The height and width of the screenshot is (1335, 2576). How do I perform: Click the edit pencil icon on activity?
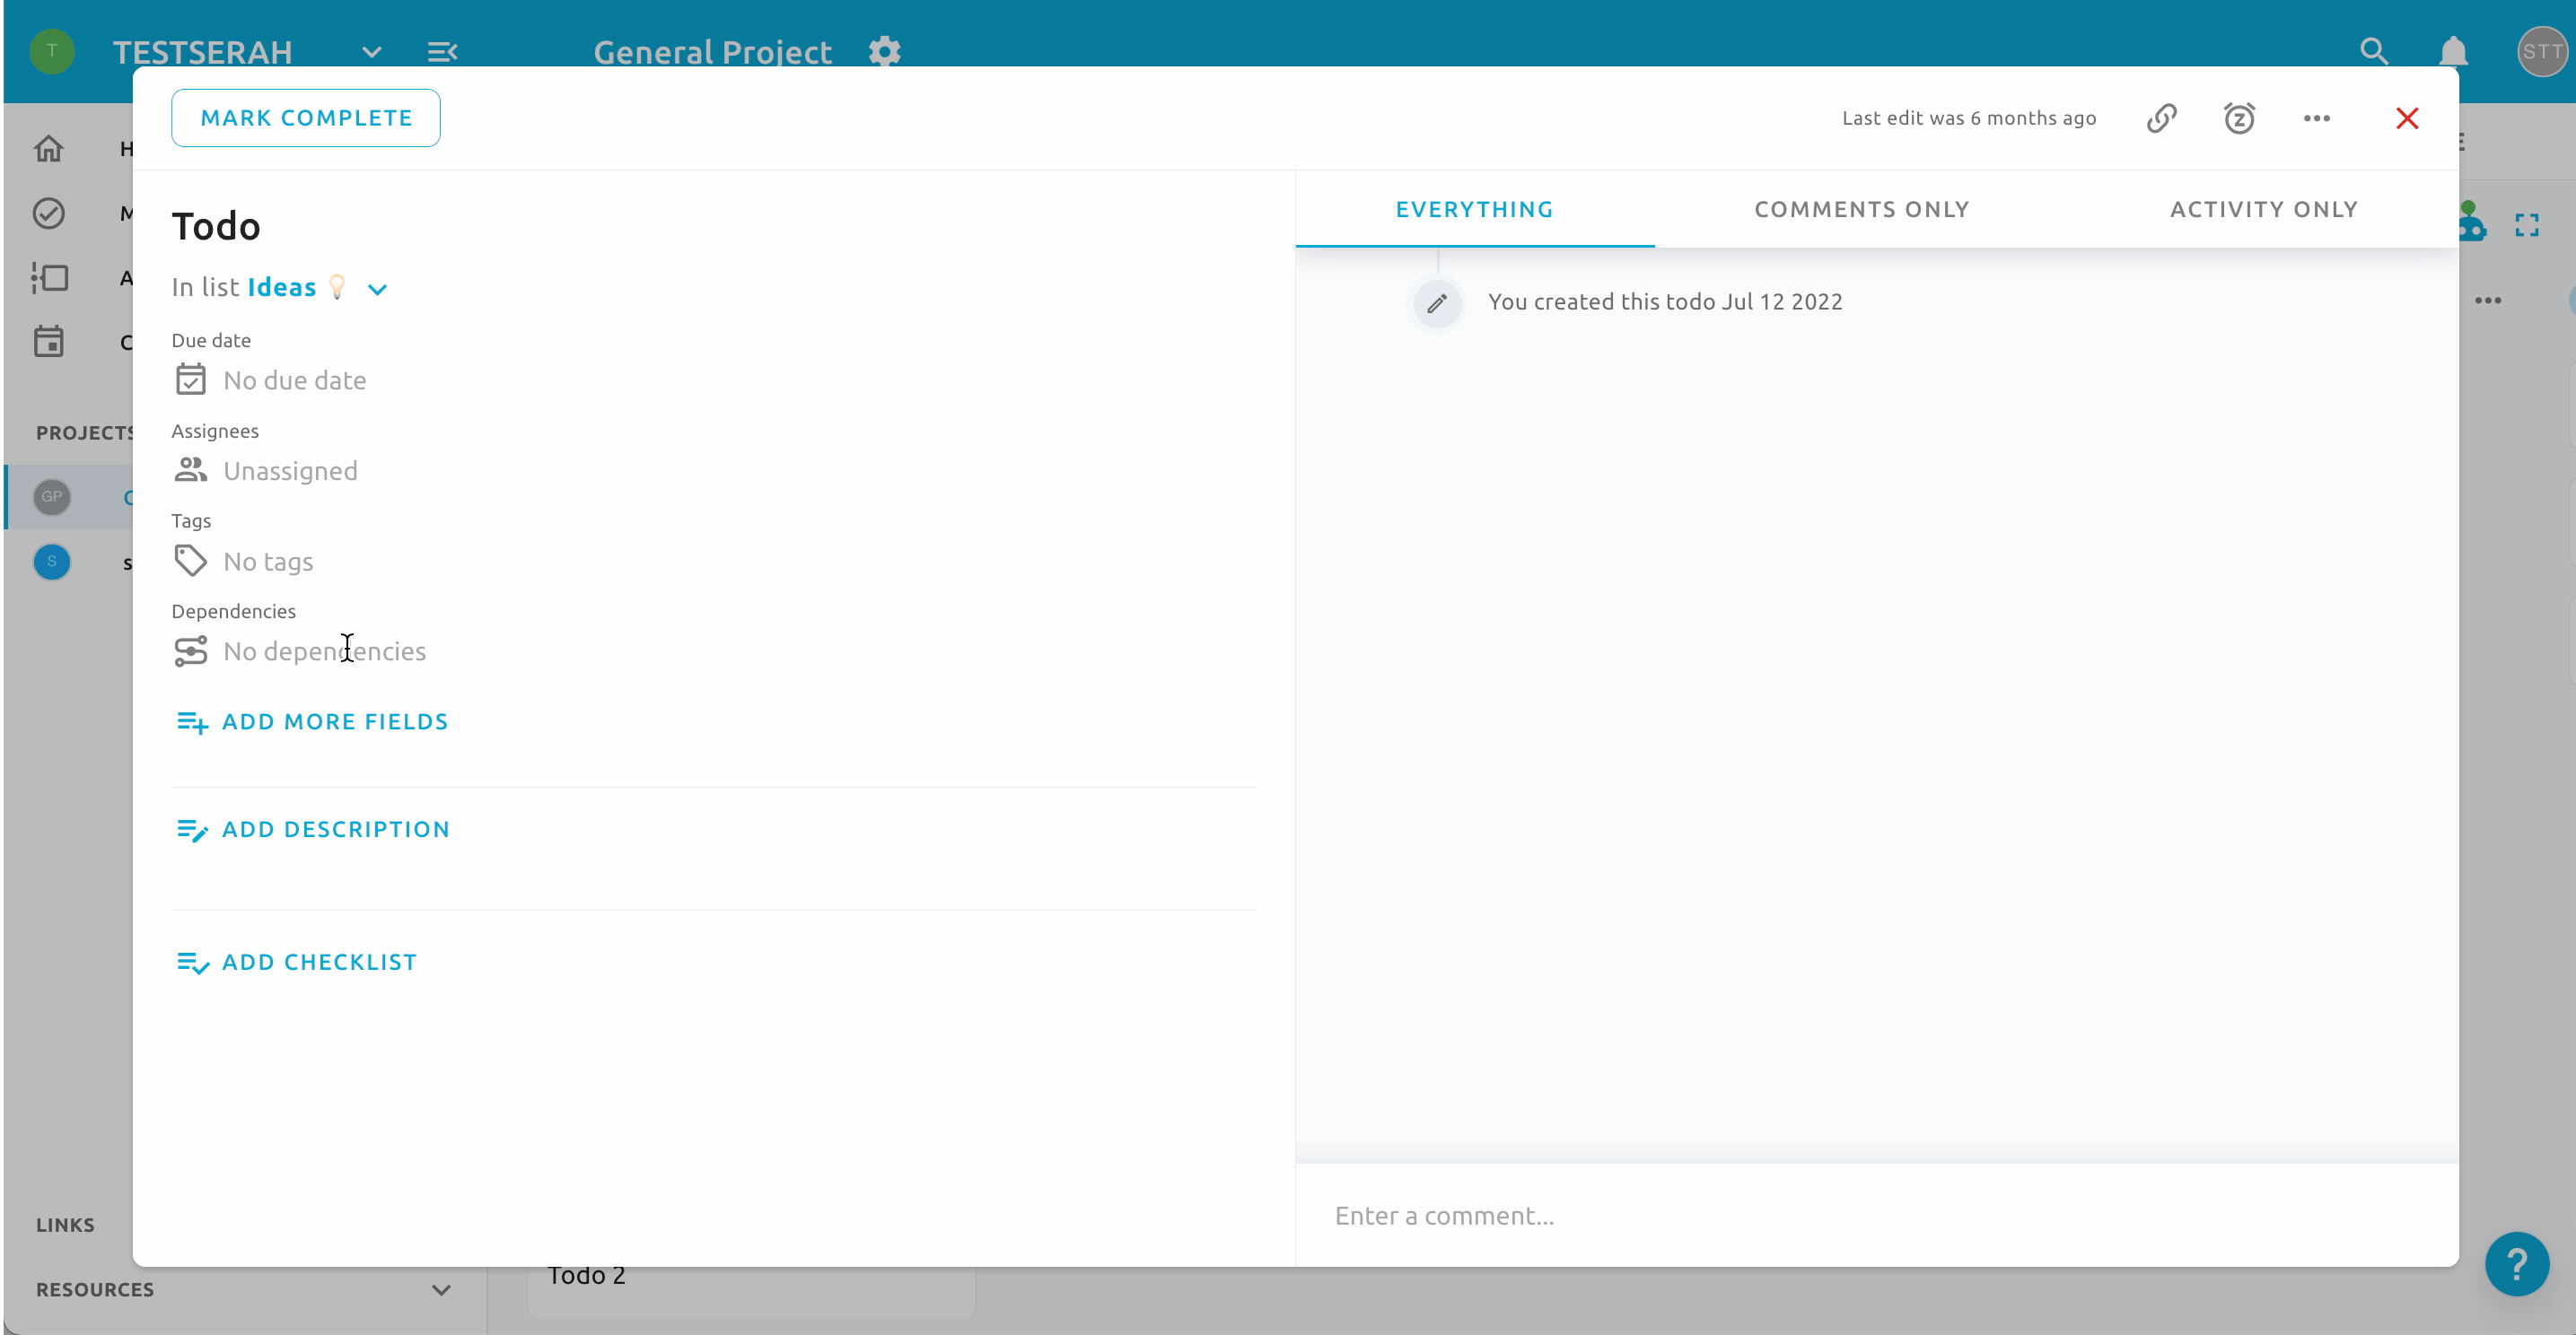pyautogui.click(x=1437, y=303)
